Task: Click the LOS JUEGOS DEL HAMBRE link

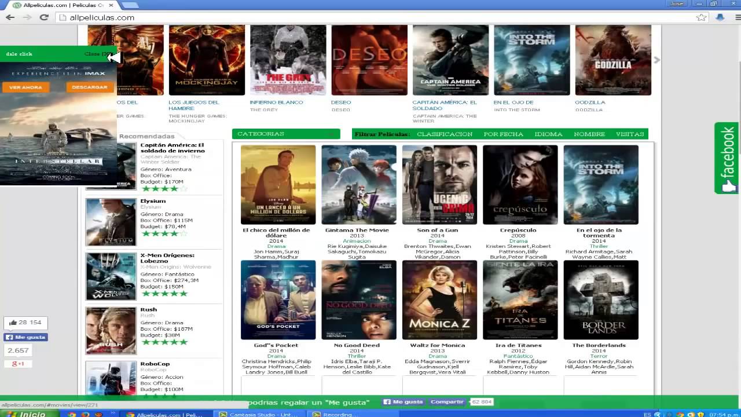Action: pos(194,105)
